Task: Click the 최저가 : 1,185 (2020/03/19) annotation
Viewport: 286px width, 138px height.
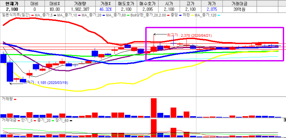Action: click(x=45, y=83)
